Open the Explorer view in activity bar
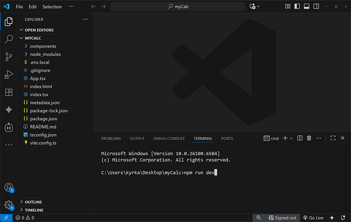 click(9, 22)
